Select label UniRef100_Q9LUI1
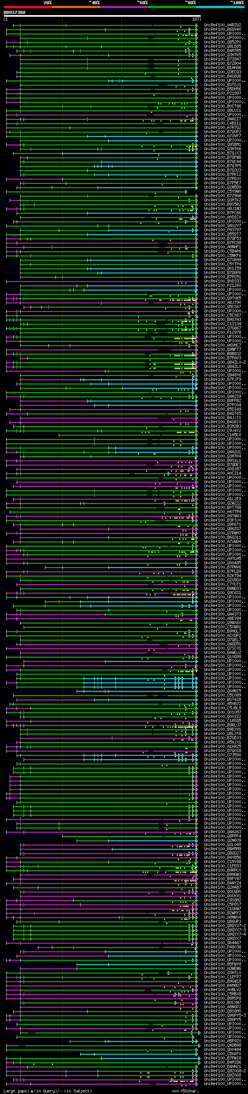The height and width of the screenshot is (1094, 248). [222, 111]
